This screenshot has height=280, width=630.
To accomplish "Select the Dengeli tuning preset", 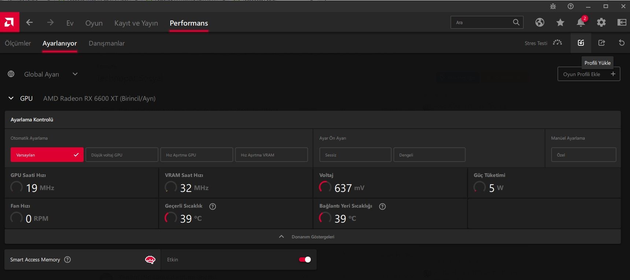I will point(430,155).
